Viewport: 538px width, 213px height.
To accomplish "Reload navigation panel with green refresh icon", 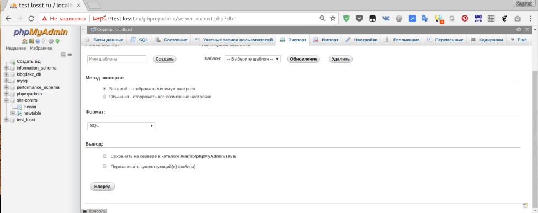I will 57,41.
